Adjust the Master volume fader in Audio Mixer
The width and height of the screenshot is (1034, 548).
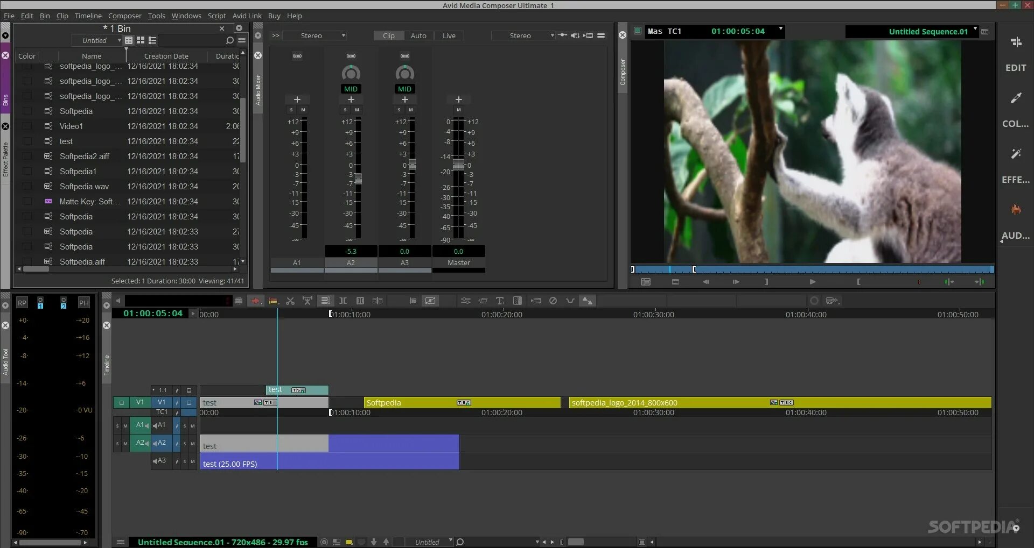[x=458, y=165]
